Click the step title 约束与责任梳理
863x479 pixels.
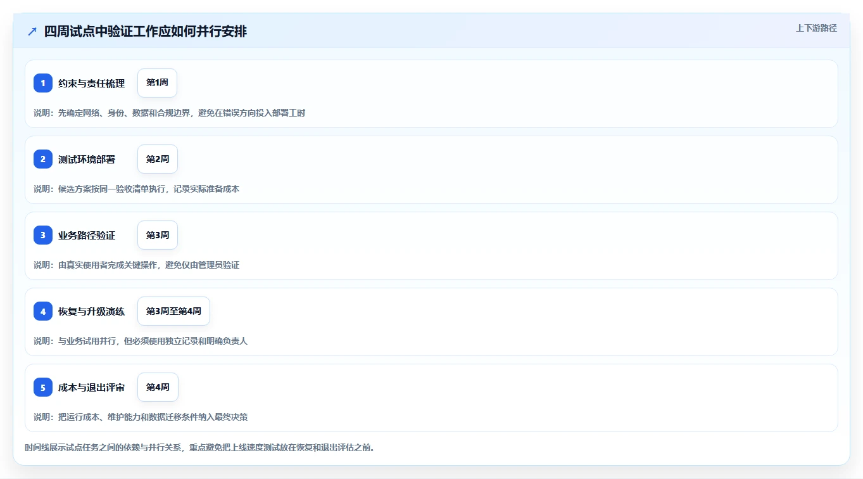pos(91,83)
